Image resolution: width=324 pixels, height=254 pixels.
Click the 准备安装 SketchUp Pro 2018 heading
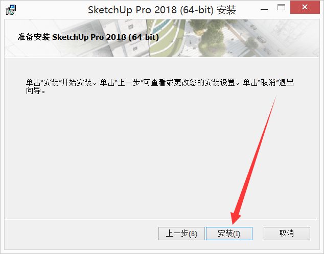pos(88,37)
